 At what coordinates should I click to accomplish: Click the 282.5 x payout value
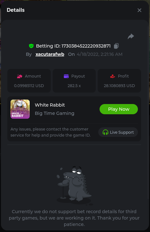[74, 86]
